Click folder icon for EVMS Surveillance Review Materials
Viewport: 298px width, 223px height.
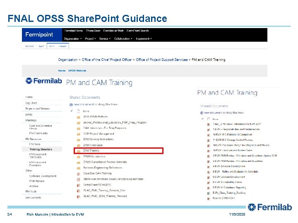click(x=79, y=163)
